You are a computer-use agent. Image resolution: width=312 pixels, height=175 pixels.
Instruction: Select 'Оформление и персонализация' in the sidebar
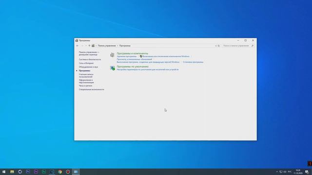click(86, 81)
